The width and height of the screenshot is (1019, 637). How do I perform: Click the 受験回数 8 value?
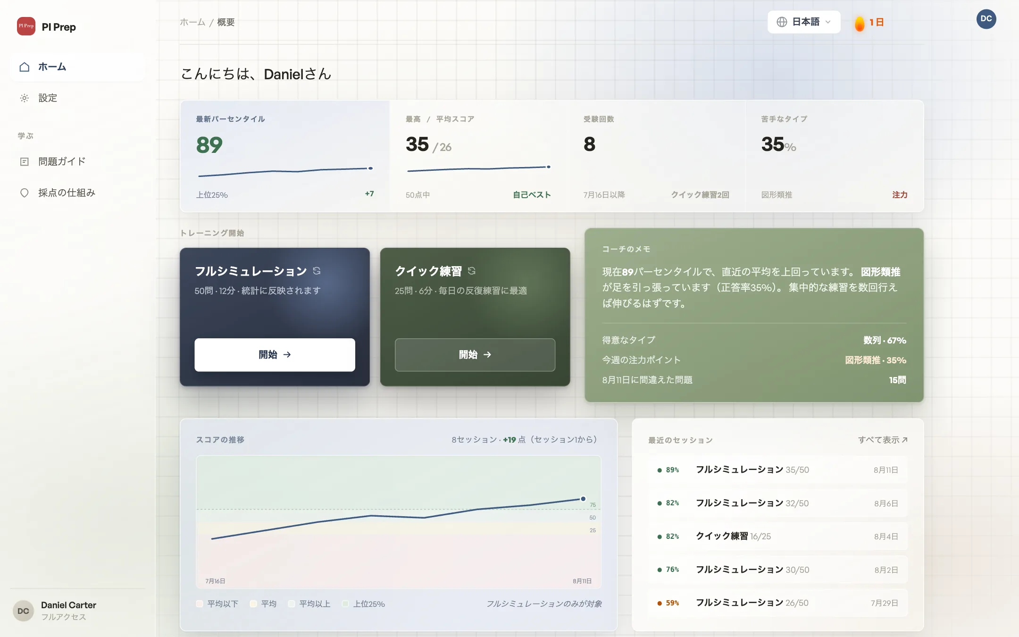point(589,144)
